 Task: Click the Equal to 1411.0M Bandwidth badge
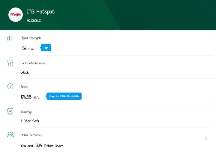(64, 96)
